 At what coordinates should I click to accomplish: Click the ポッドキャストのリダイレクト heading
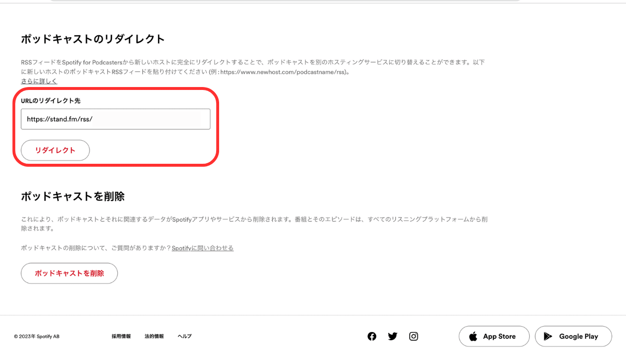coord(93,39)
